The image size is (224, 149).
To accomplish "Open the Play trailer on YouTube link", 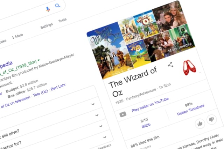I will click(150, 105).
